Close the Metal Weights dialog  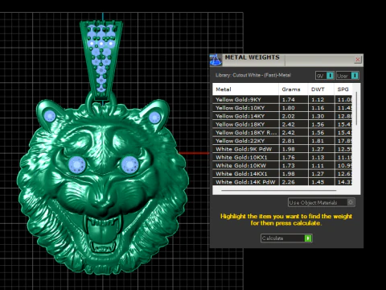click(357, 60)
